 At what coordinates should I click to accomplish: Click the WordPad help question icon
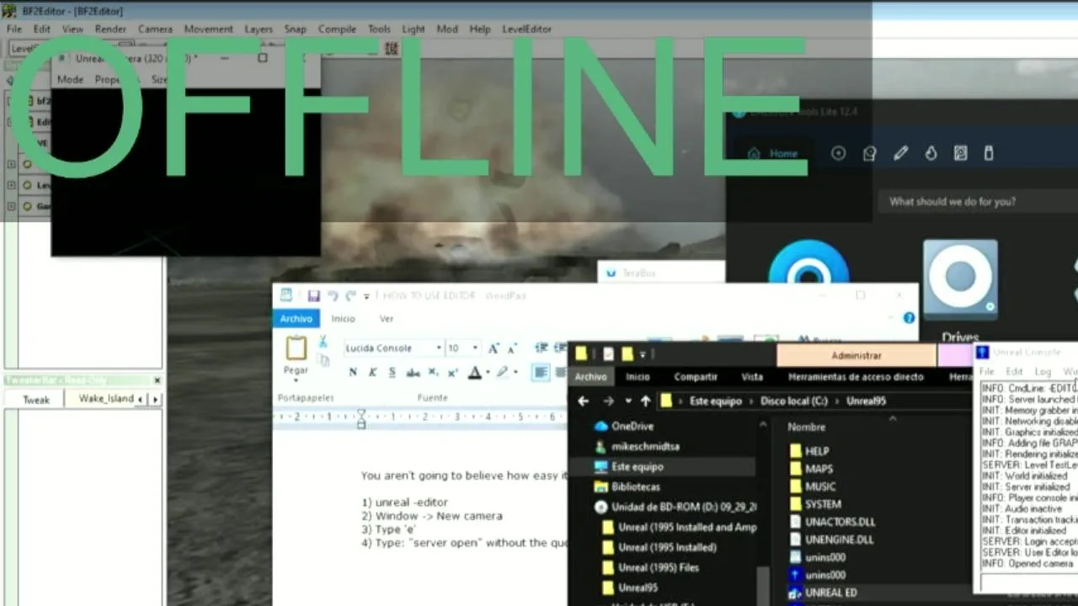(x=909, y=318)
